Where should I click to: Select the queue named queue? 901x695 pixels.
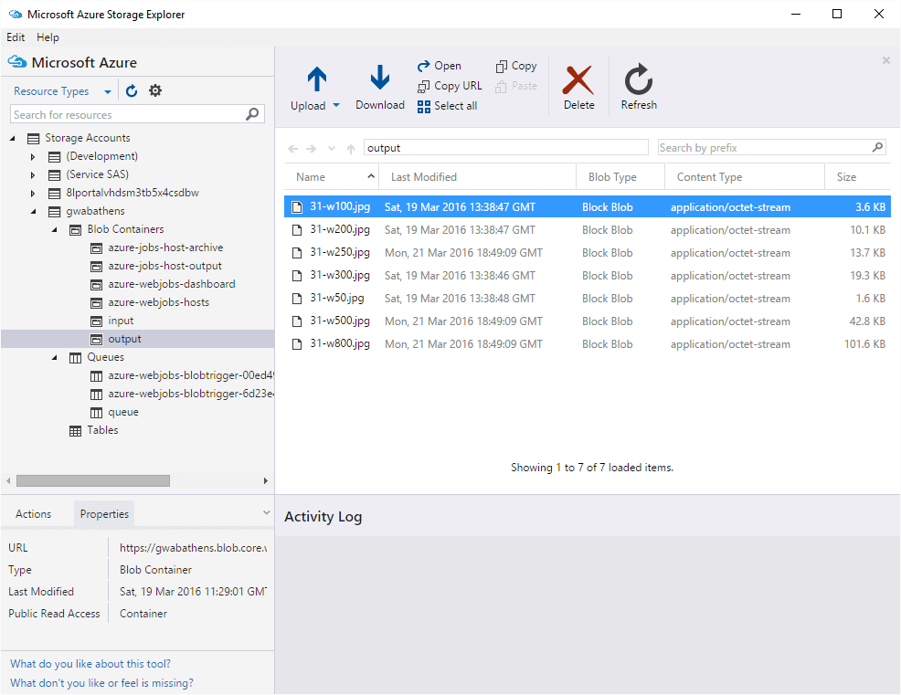pos(123,413)
